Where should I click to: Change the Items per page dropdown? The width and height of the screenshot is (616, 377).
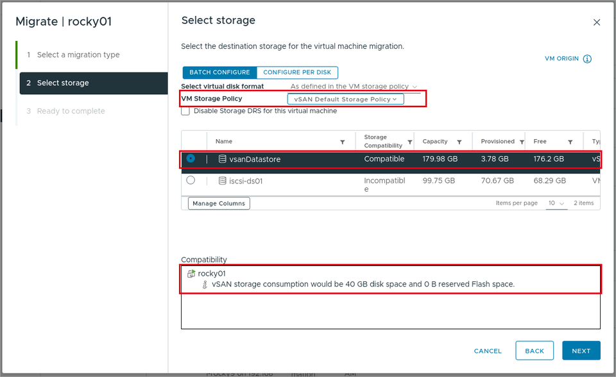556,203
